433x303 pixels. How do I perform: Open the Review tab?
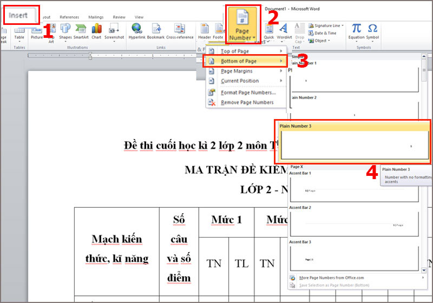click(x=119, y=17)
